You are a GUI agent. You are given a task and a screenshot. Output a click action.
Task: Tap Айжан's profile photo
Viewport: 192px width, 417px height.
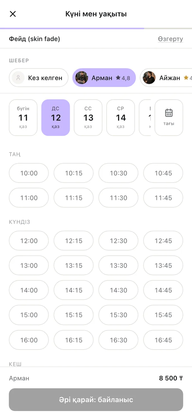point(149,78)
